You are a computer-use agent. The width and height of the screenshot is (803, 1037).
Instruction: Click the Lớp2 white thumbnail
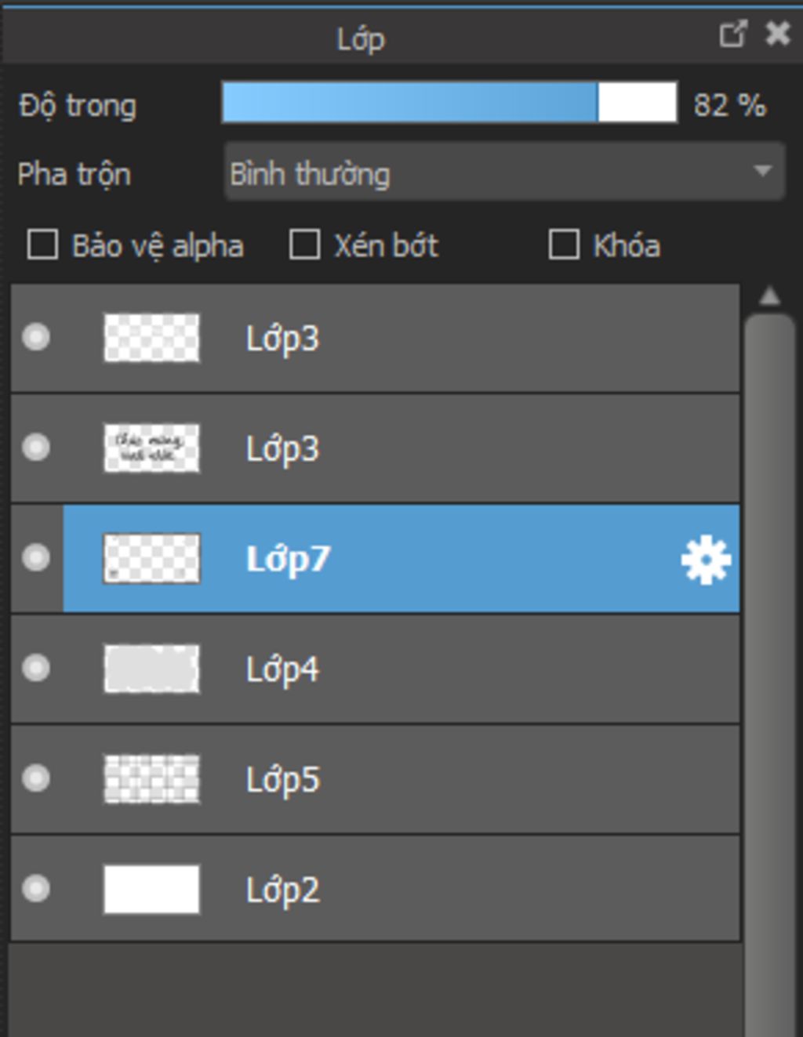(151, 890)
